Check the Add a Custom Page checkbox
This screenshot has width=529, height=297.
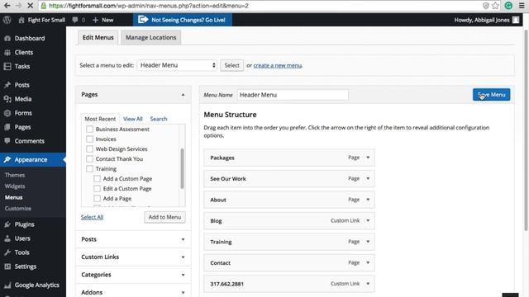coord(97,178)
